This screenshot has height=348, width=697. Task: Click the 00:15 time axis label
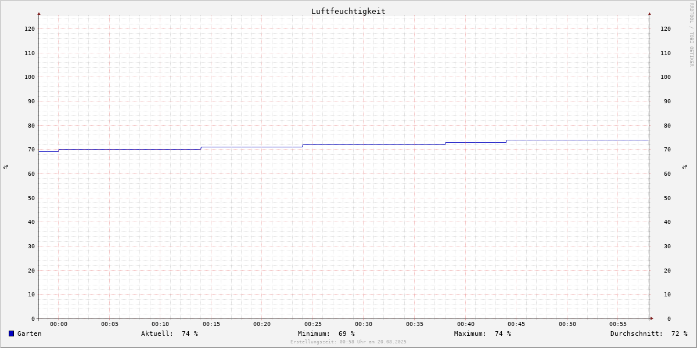(211, 324)
